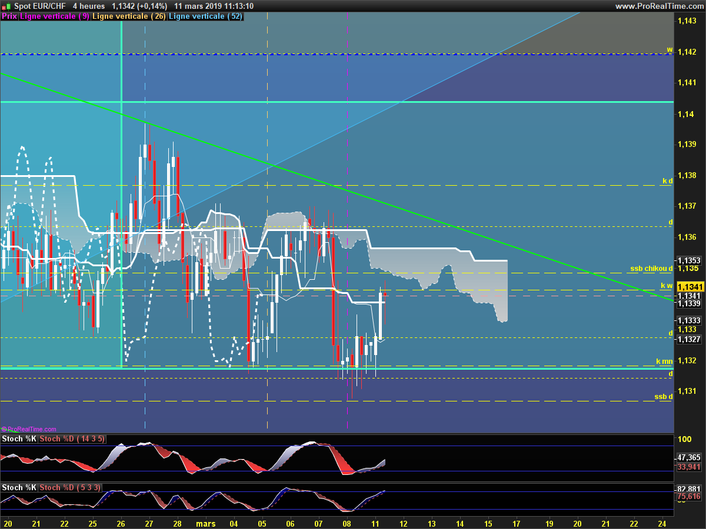Image resolution: width=706 pixels, height=529 pixels.
Task: Open the Ligne verticale (9) indicator label
Action: pos(55,16)
